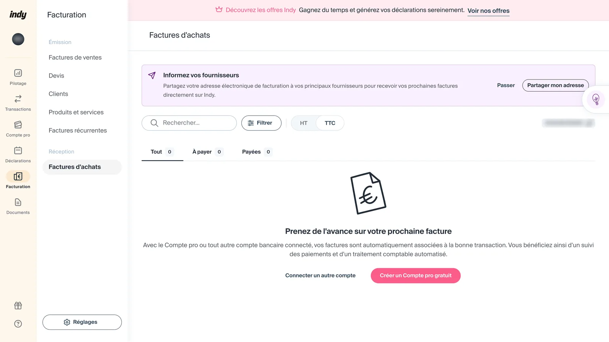Screen dimensions: 609x342
Task: Click the profile avatar circle
Action: pyautogui.click(x=18, y=39)
